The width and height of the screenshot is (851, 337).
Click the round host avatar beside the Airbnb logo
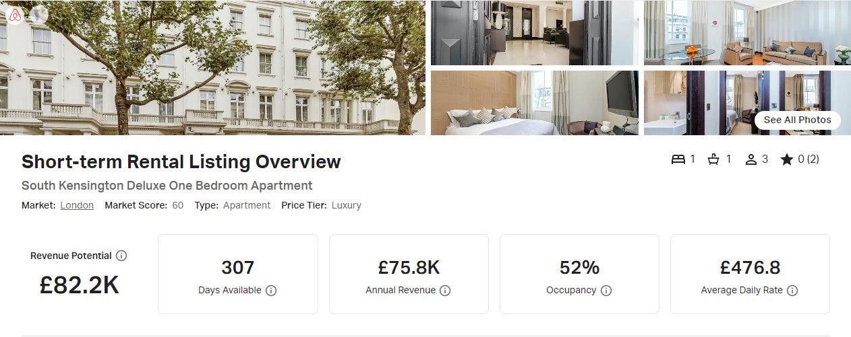pos(39,15)
